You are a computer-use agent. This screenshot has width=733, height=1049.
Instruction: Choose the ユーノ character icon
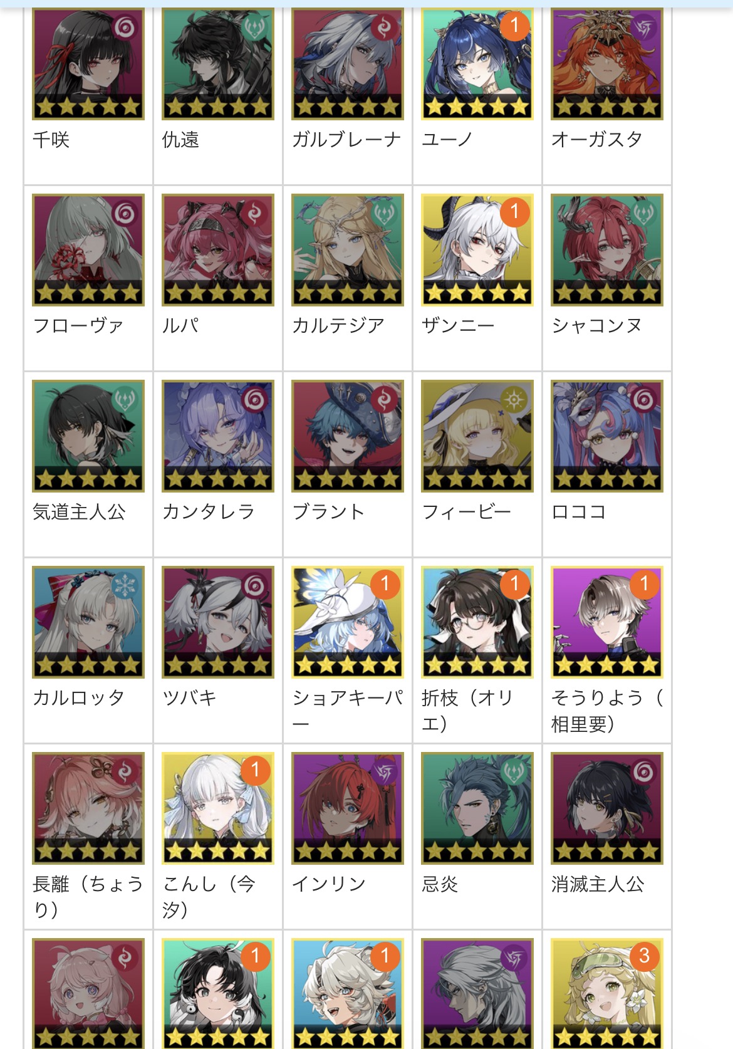click(477, 63)
